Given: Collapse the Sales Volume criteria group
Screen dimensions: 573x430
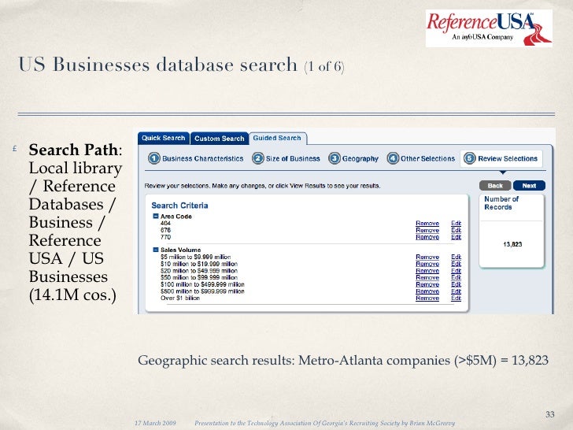Looking at the screenshot, I should 155,250.
